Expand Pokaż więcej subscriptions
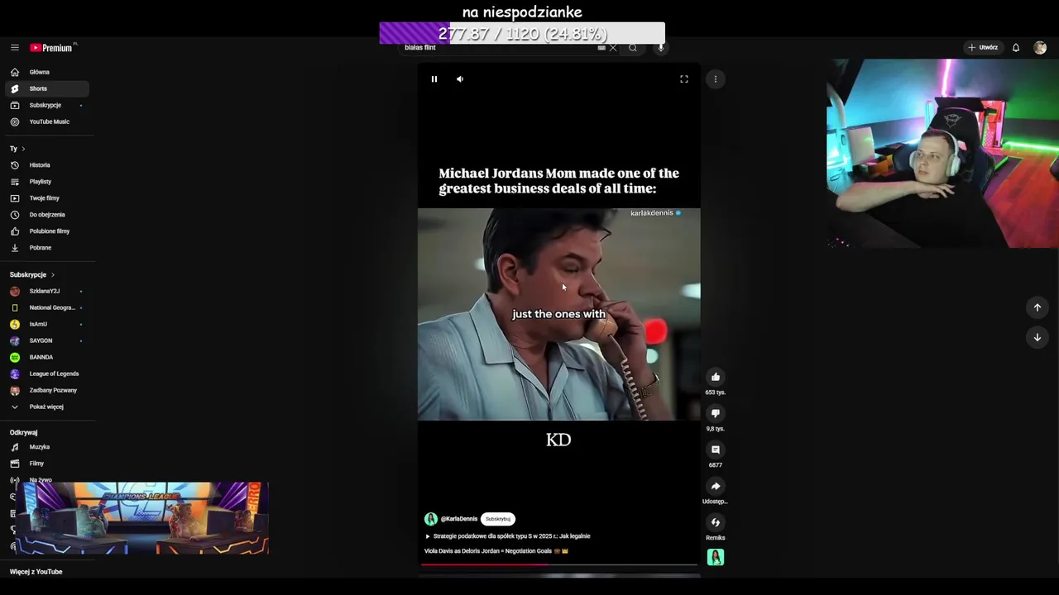 [46, 407]
